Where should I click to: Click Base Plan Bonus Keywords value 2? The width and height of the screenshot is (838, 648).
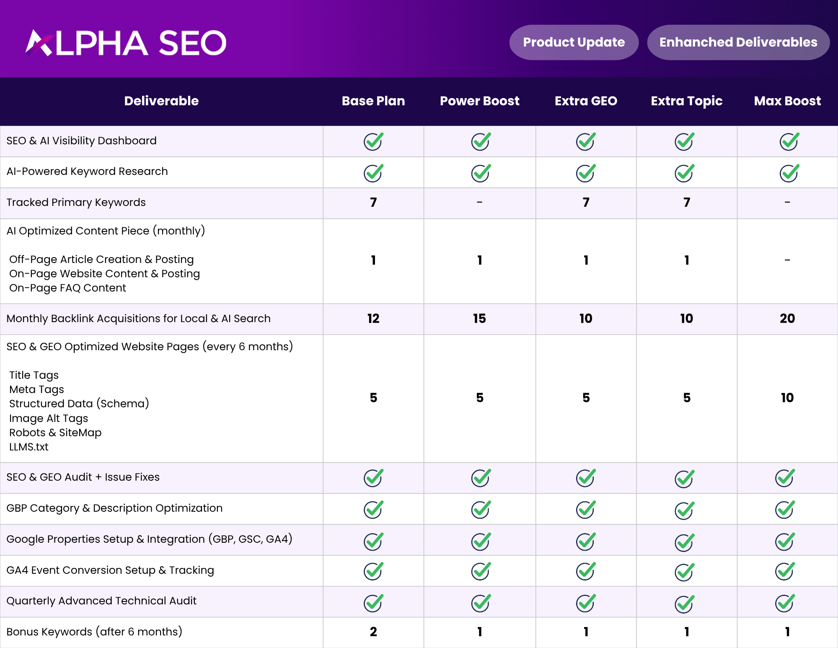click(x=373, y=632)
